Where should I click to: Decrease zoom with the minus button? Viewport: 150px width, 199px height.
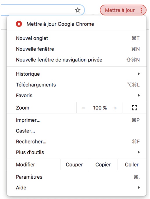(x=83, y=108)
